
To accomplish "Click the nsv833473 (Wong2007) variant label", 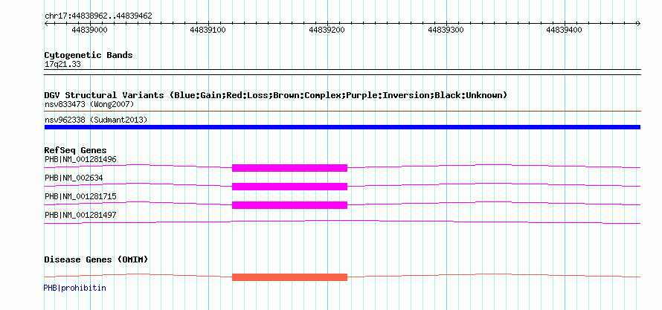I will (x=89, y=104).
